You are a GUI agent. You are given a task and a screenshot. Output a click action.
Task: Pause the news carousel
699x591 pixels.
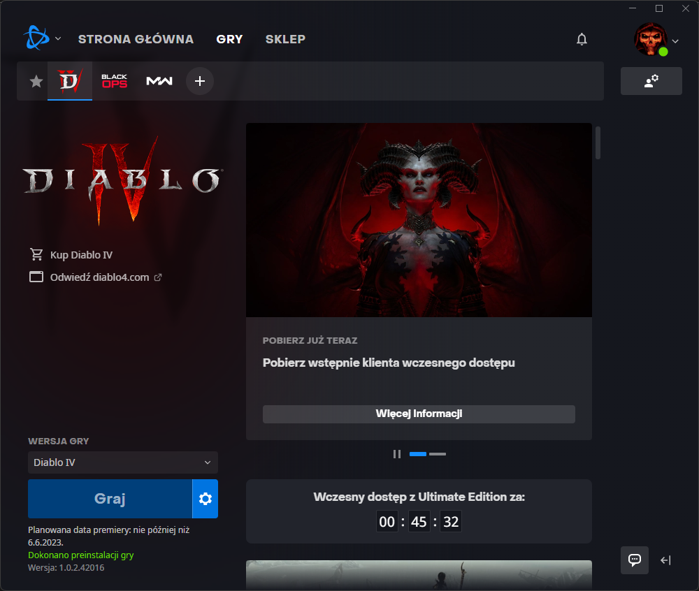pos(397,454)
